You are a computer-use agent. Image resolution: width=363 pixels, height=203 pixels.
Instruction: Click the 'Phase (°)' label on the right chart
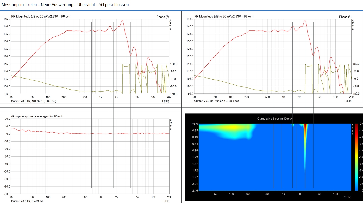[x=345, y=17]
